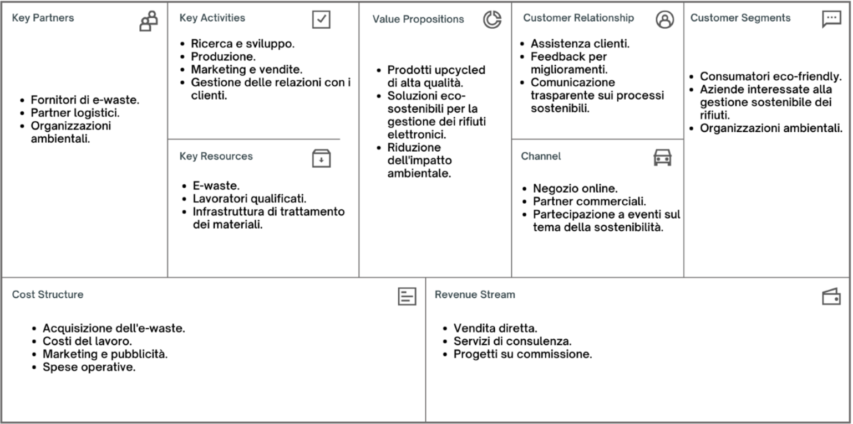Image resolution: width=853 pixels, height=424 pixels.
Task: Select the Value Propositions heading
Action: 418,19
